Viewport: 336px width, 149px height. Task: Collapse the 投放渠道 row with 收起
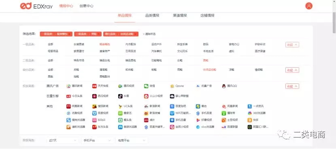point(292,86)
